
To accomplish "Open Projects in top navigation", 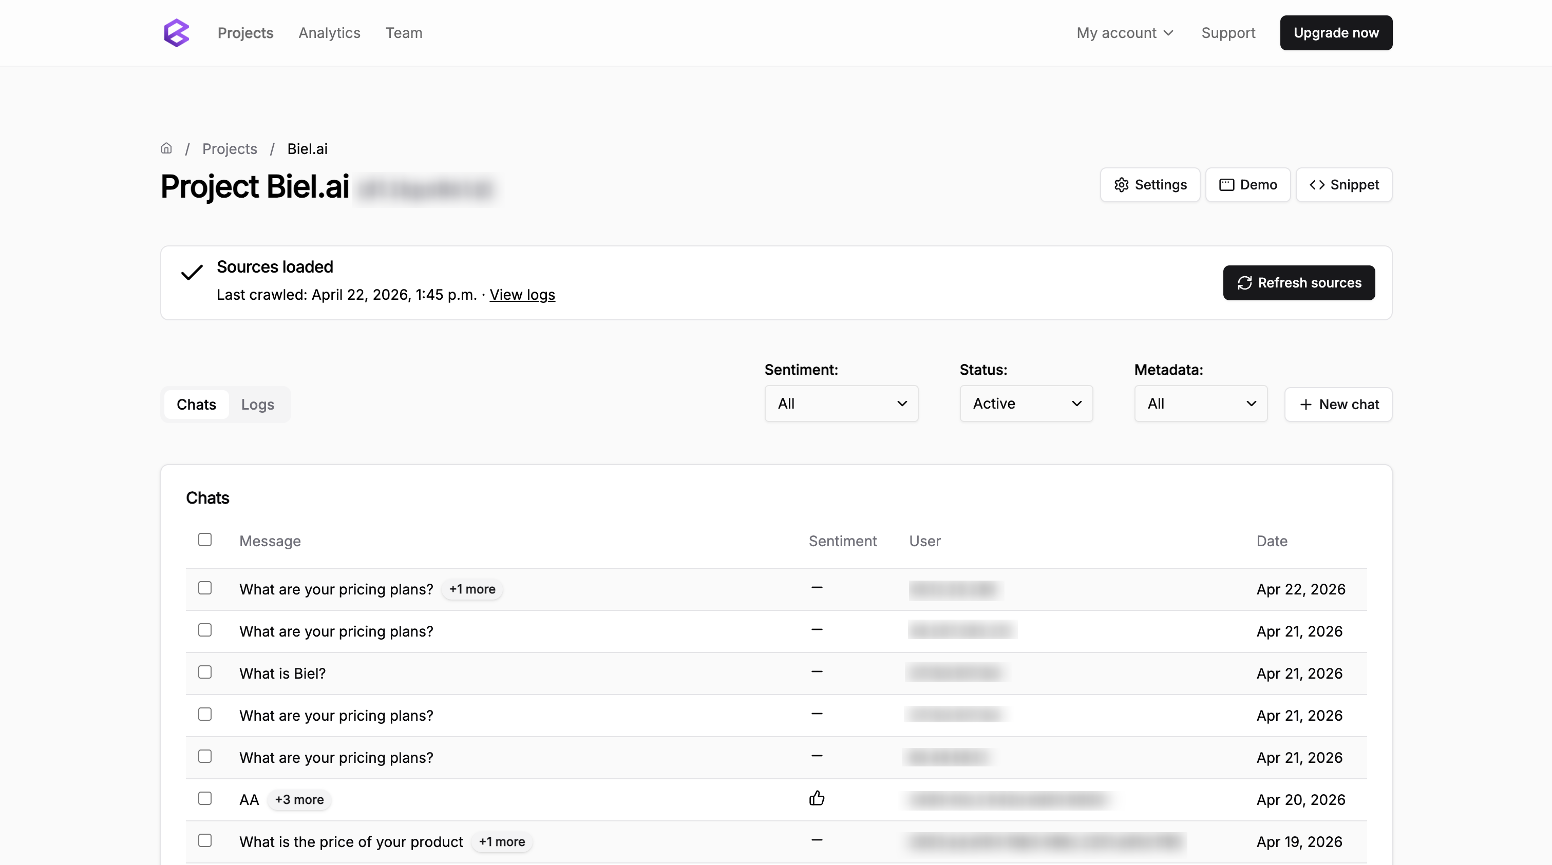I will pos(245,32).
